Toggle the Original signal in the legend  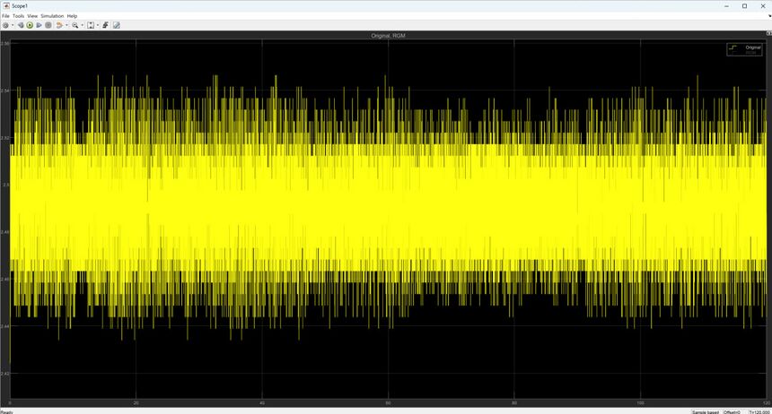click(752, 47)
